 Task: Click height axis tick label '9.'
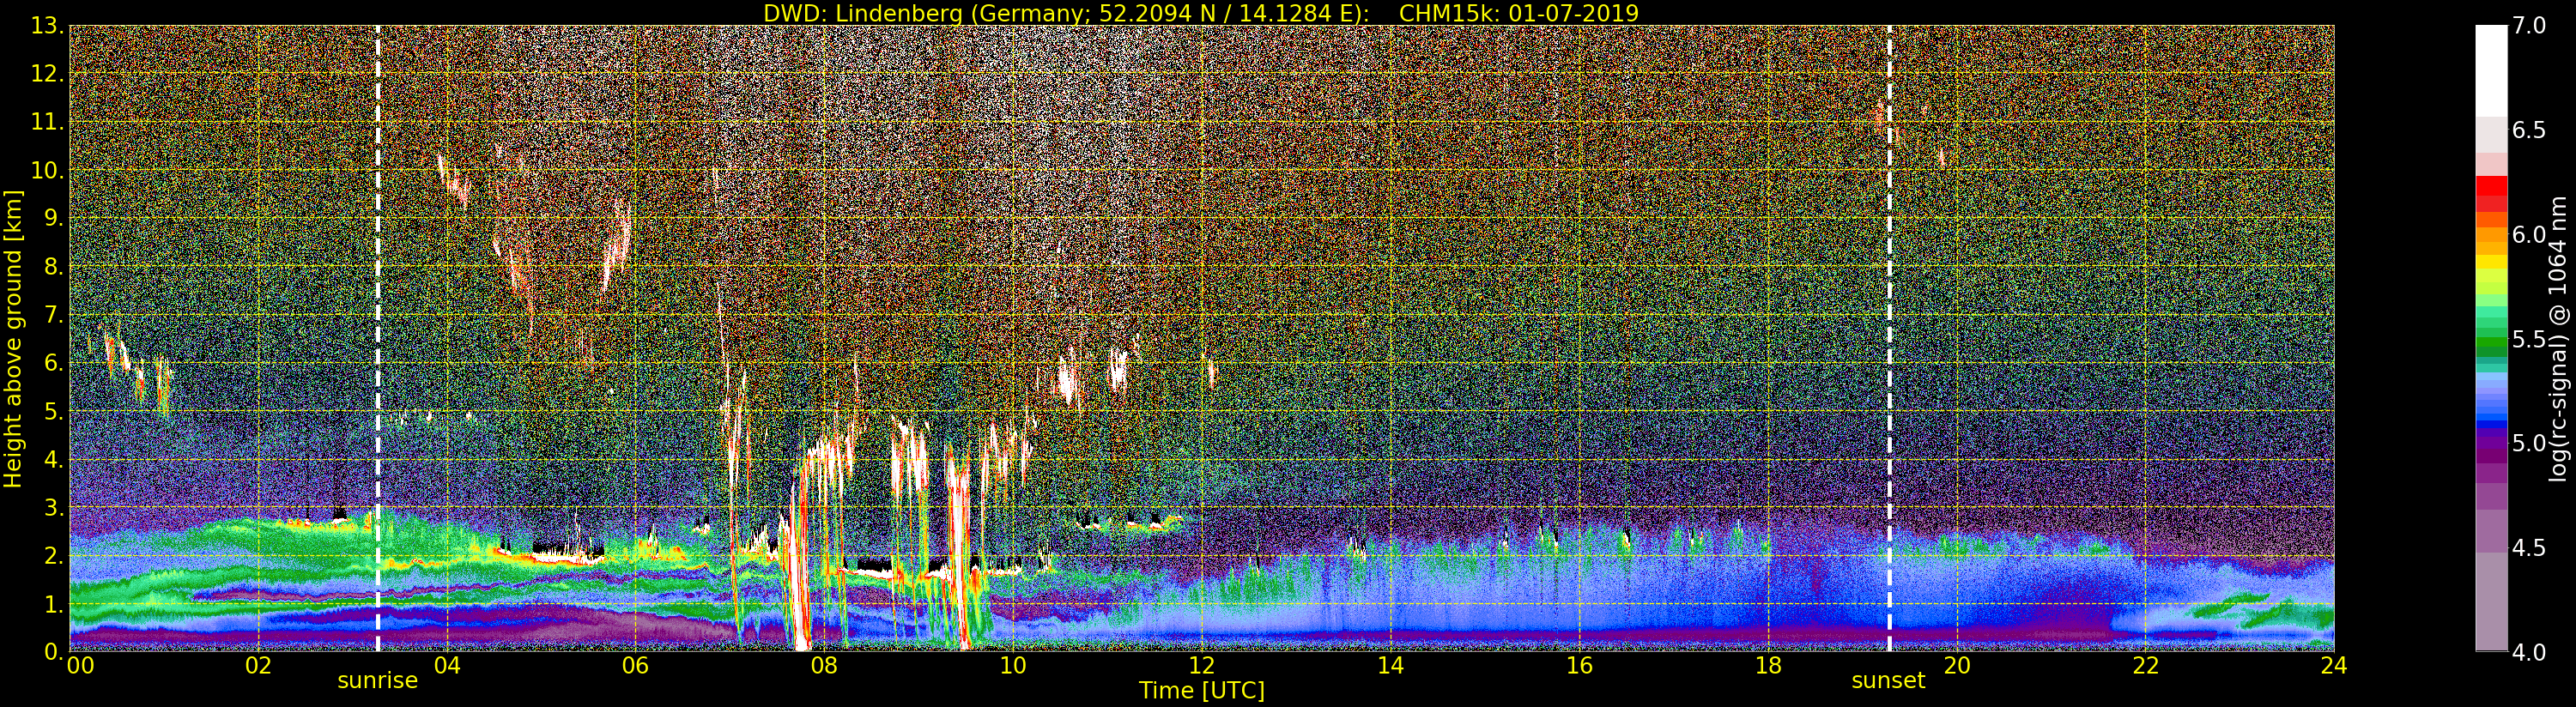[x=53, y=218]
